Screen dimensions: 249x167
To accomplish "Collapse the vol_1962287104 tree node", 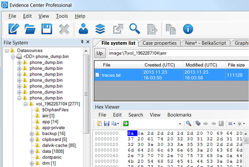I will [26, 104].
